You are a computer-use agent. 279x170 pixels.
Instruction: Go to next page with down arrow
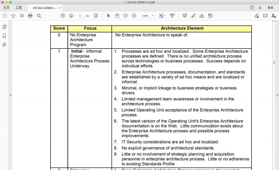point(71,16)
